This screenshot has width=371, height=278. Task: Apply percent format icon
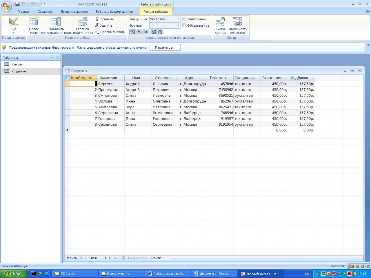(x=139, y=32)
